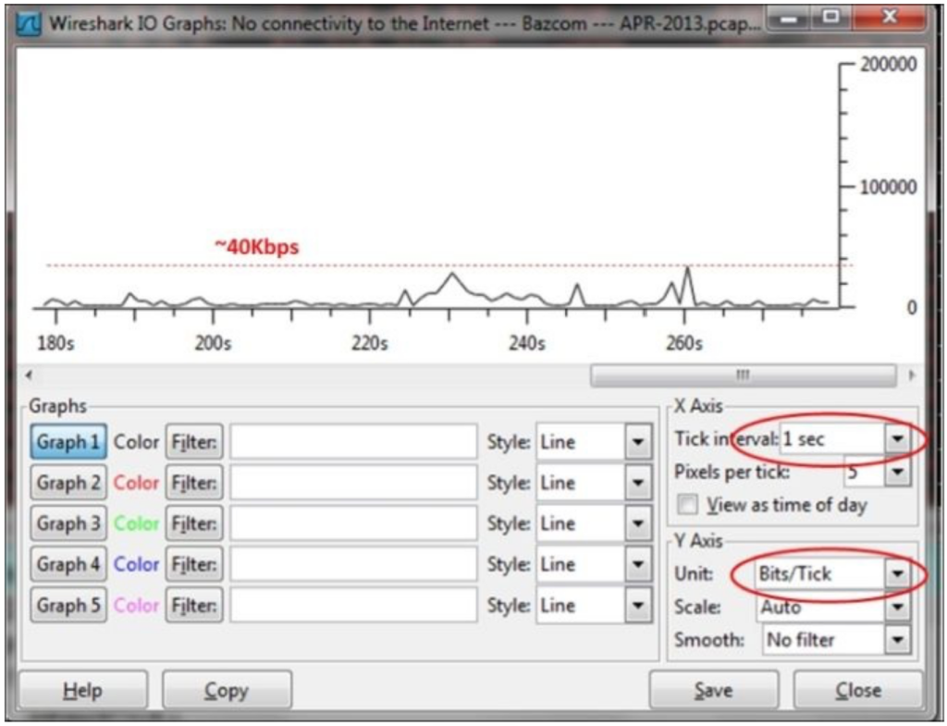Click the Graph 1 filter text field

click(x=354, y=442)
